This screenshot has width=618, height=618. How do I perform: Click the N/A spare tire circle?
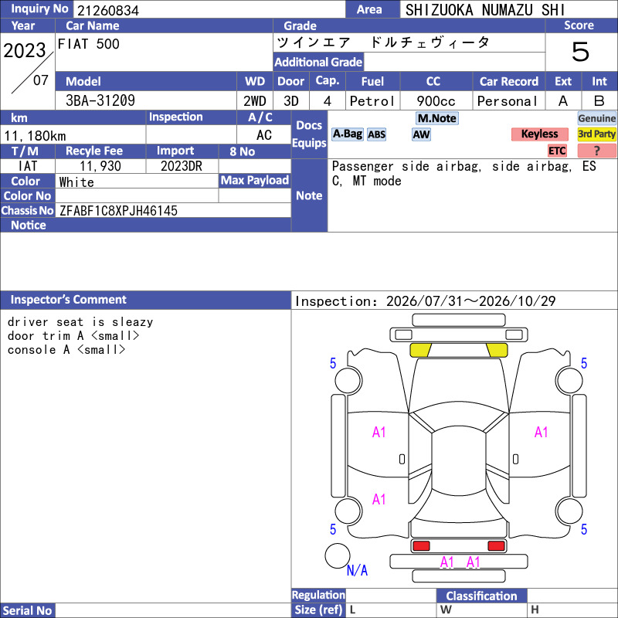[x=338, y=555]
